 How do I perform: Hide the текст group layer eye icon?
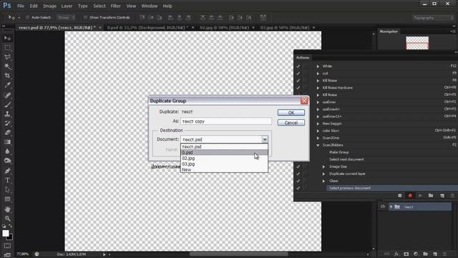click(x=383, y=207)
